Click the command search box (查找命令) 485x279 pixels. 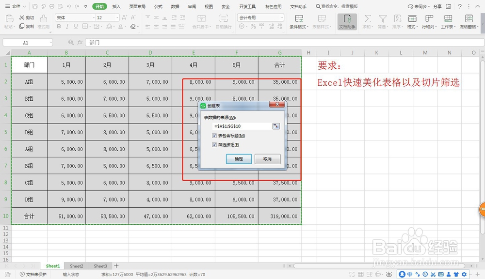click(337, 6)
